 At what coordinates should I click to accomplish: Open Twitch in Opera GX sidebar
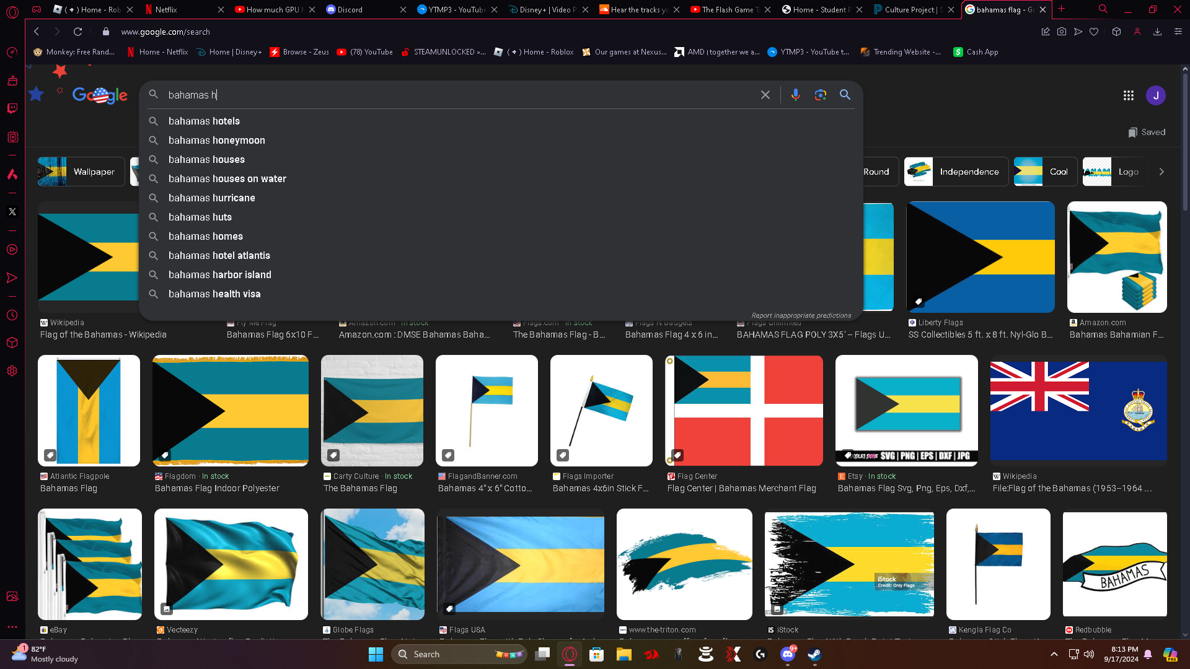click(12, 108)
